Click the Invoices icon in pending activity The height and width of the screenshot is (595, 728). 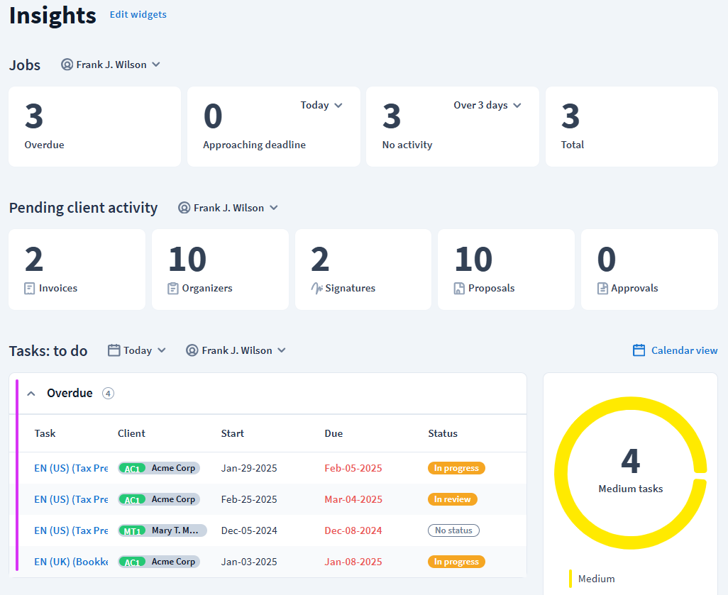click(x=30, y=289)
